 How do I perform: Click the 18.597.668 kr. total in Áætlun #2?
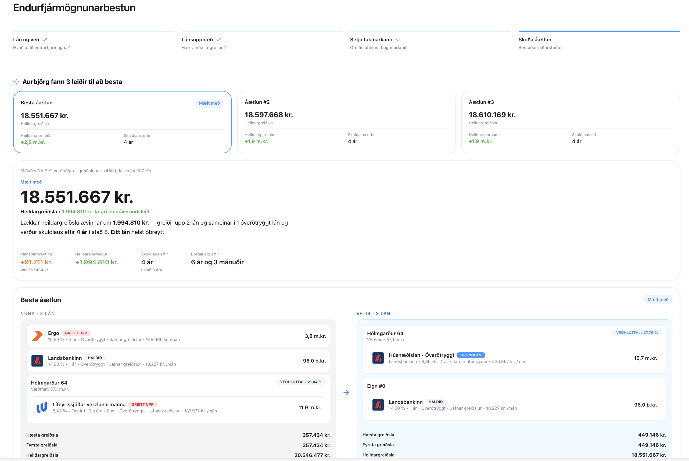[268, 115]
